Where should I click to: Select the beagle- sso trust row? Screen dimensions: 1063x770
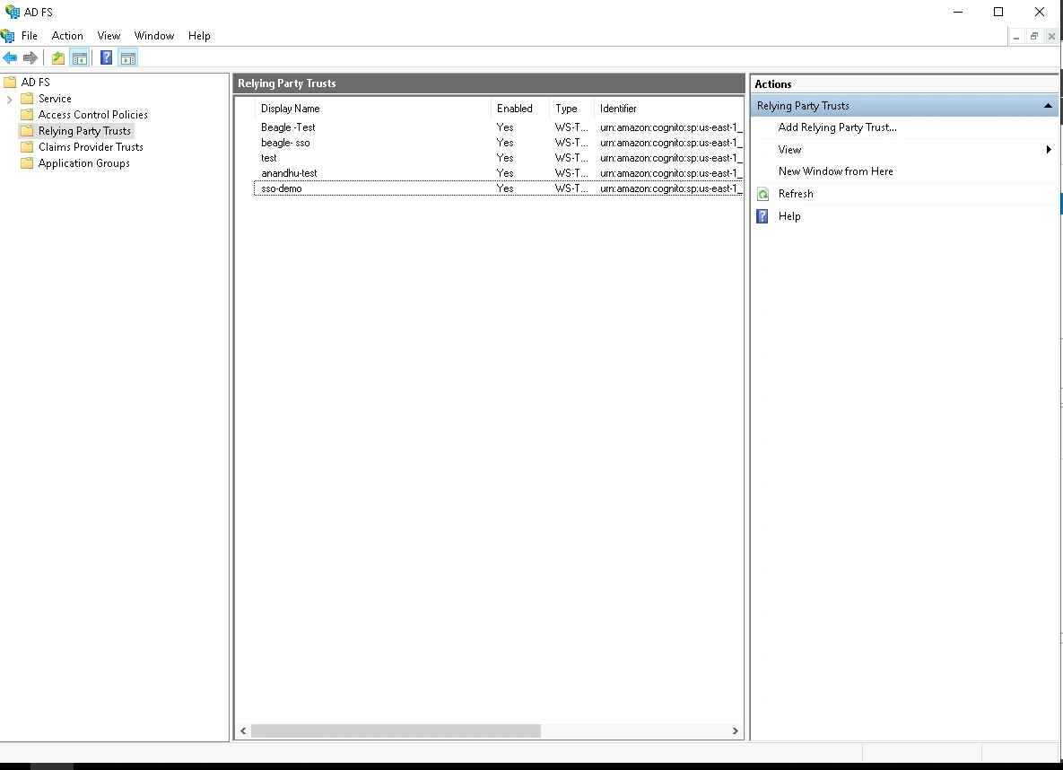pos(498,143)
